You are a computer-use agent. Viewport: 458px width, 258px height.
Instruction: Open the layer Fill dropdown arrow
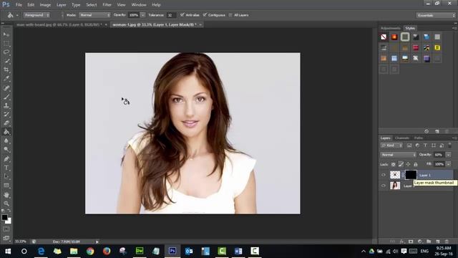point(449,164)
